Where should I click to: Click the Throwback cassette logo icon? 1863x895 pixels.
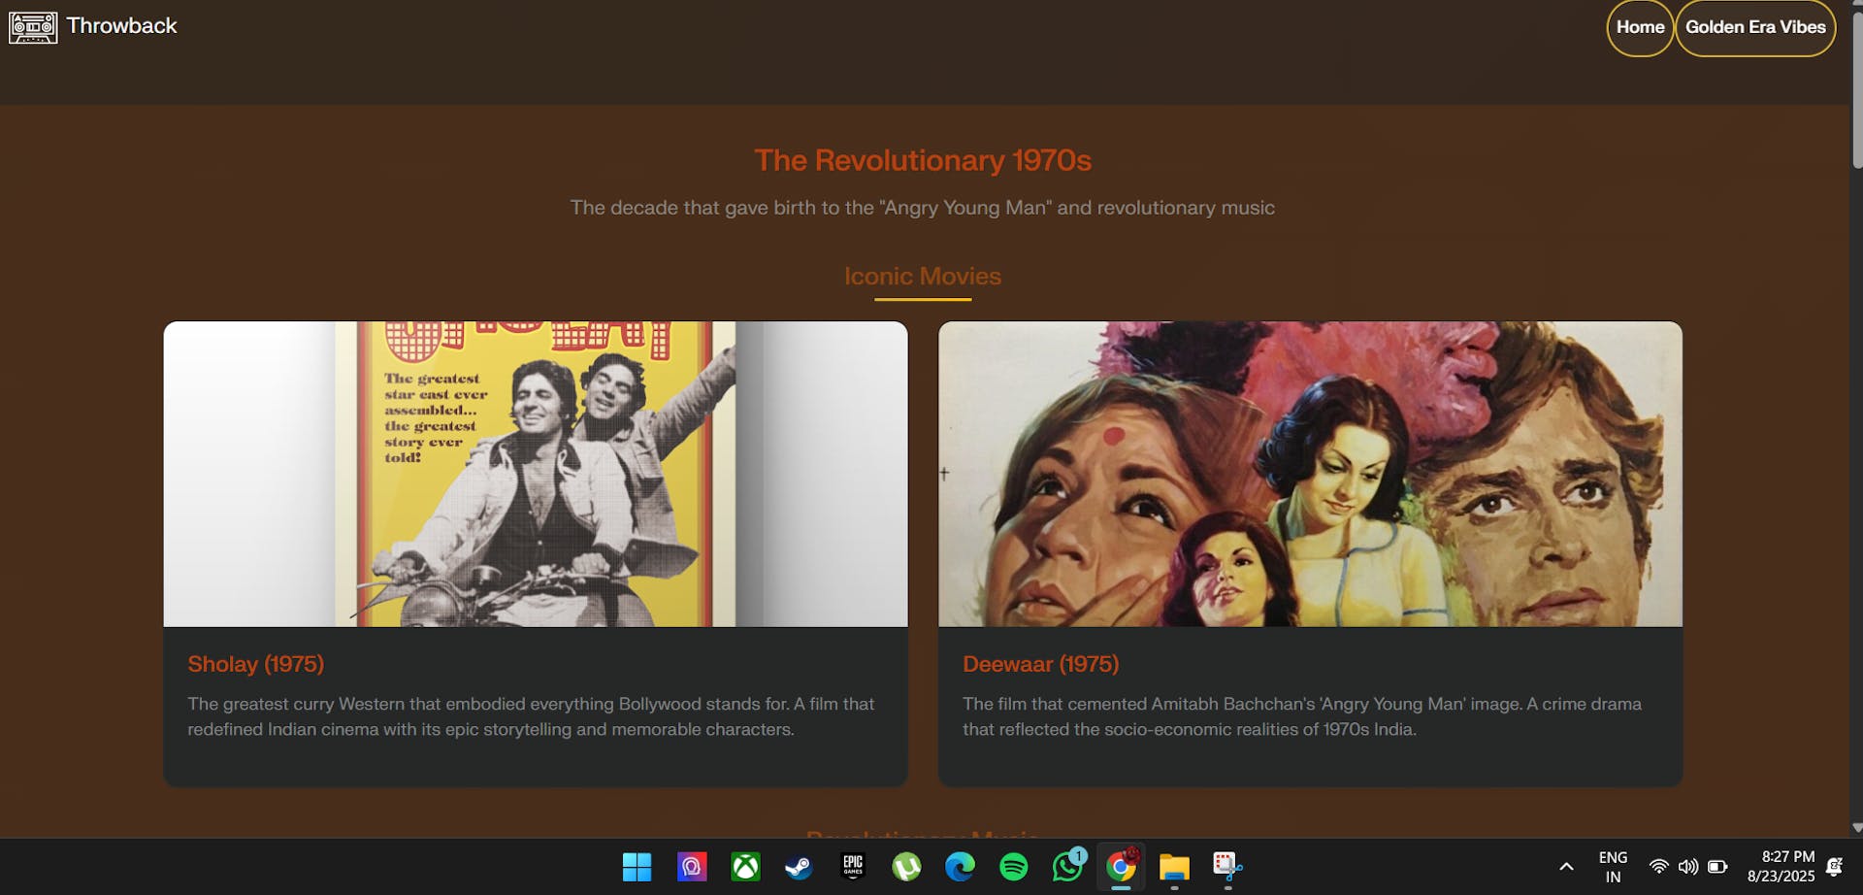[33, 27]
